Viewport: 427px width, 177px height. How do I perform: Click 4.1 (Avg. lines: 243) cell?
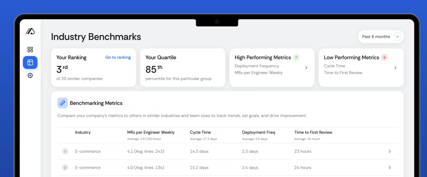[x=146, y=151]
